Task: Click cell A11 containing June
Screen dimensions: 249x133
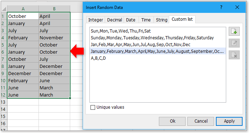Action: tap(23, 88)
